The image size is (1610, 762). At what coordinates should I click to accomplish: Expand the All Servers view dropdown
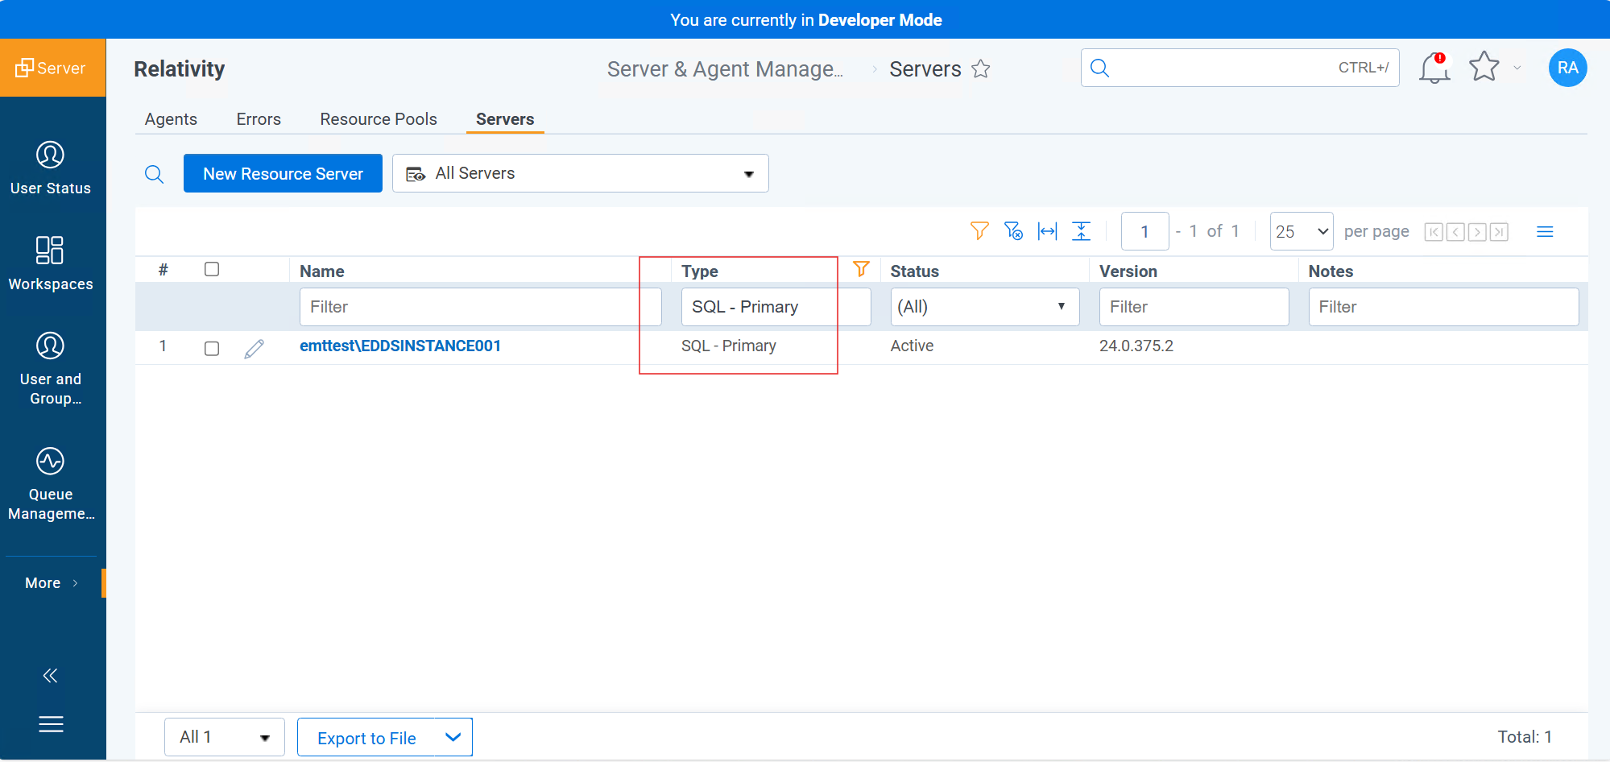[580, 174]
